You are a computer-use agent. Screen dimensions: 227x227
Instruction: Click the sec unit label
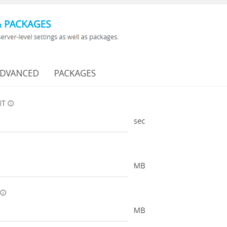tap(139, 121)
